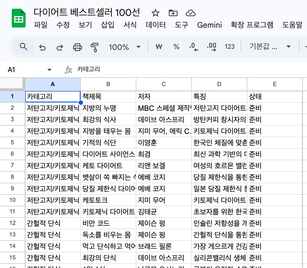The height and width of the screenshot is (268, 307).
Task: Decrease decimal places
Action: [x=194, y=47]
